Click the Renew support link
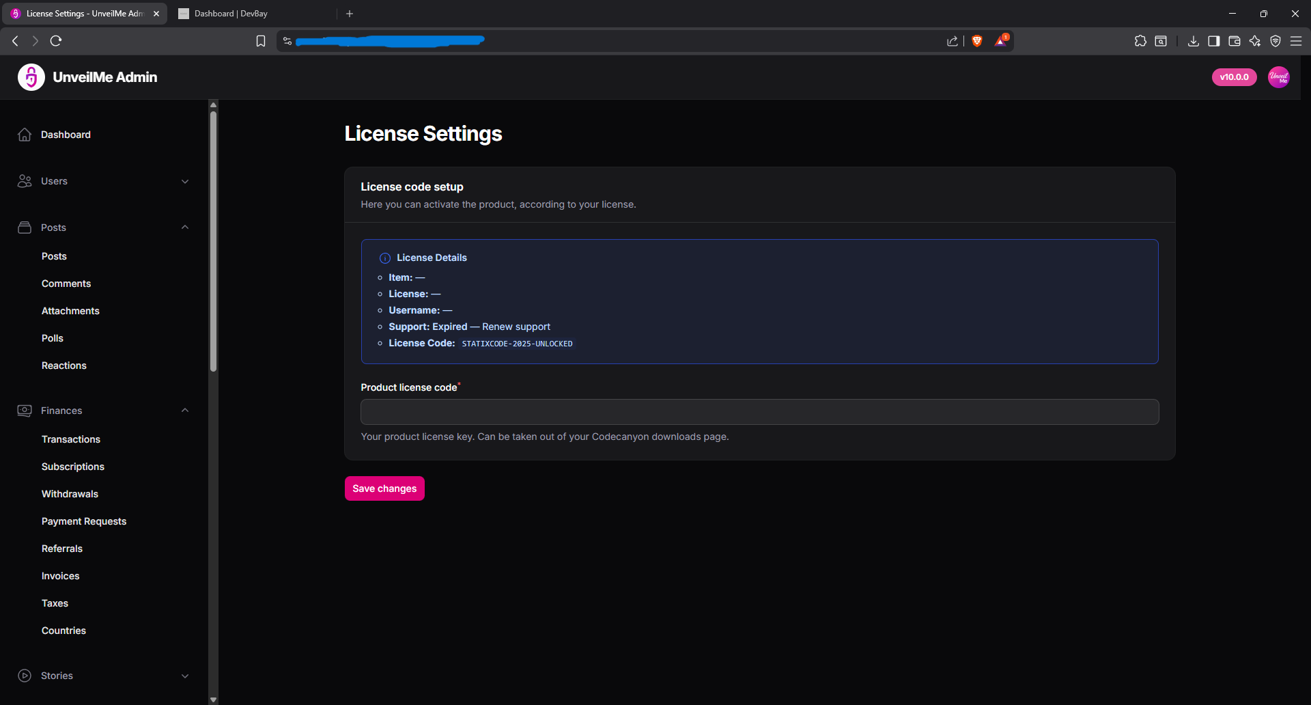1311x705 pixels. coord(516,327)
